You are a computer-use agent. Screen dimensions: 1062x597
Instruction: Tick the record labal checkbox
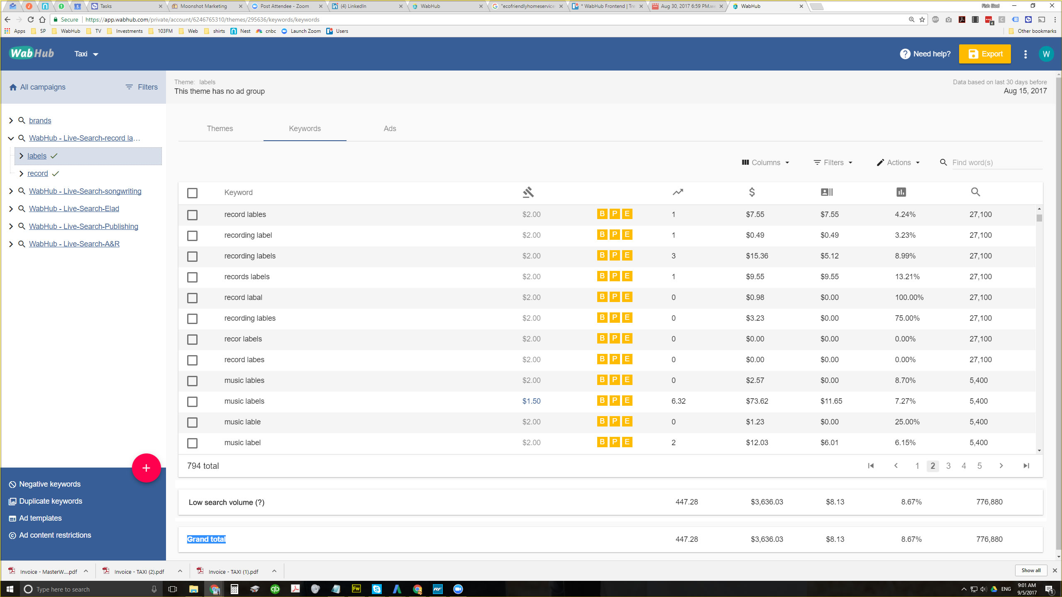tap(192, 298)
